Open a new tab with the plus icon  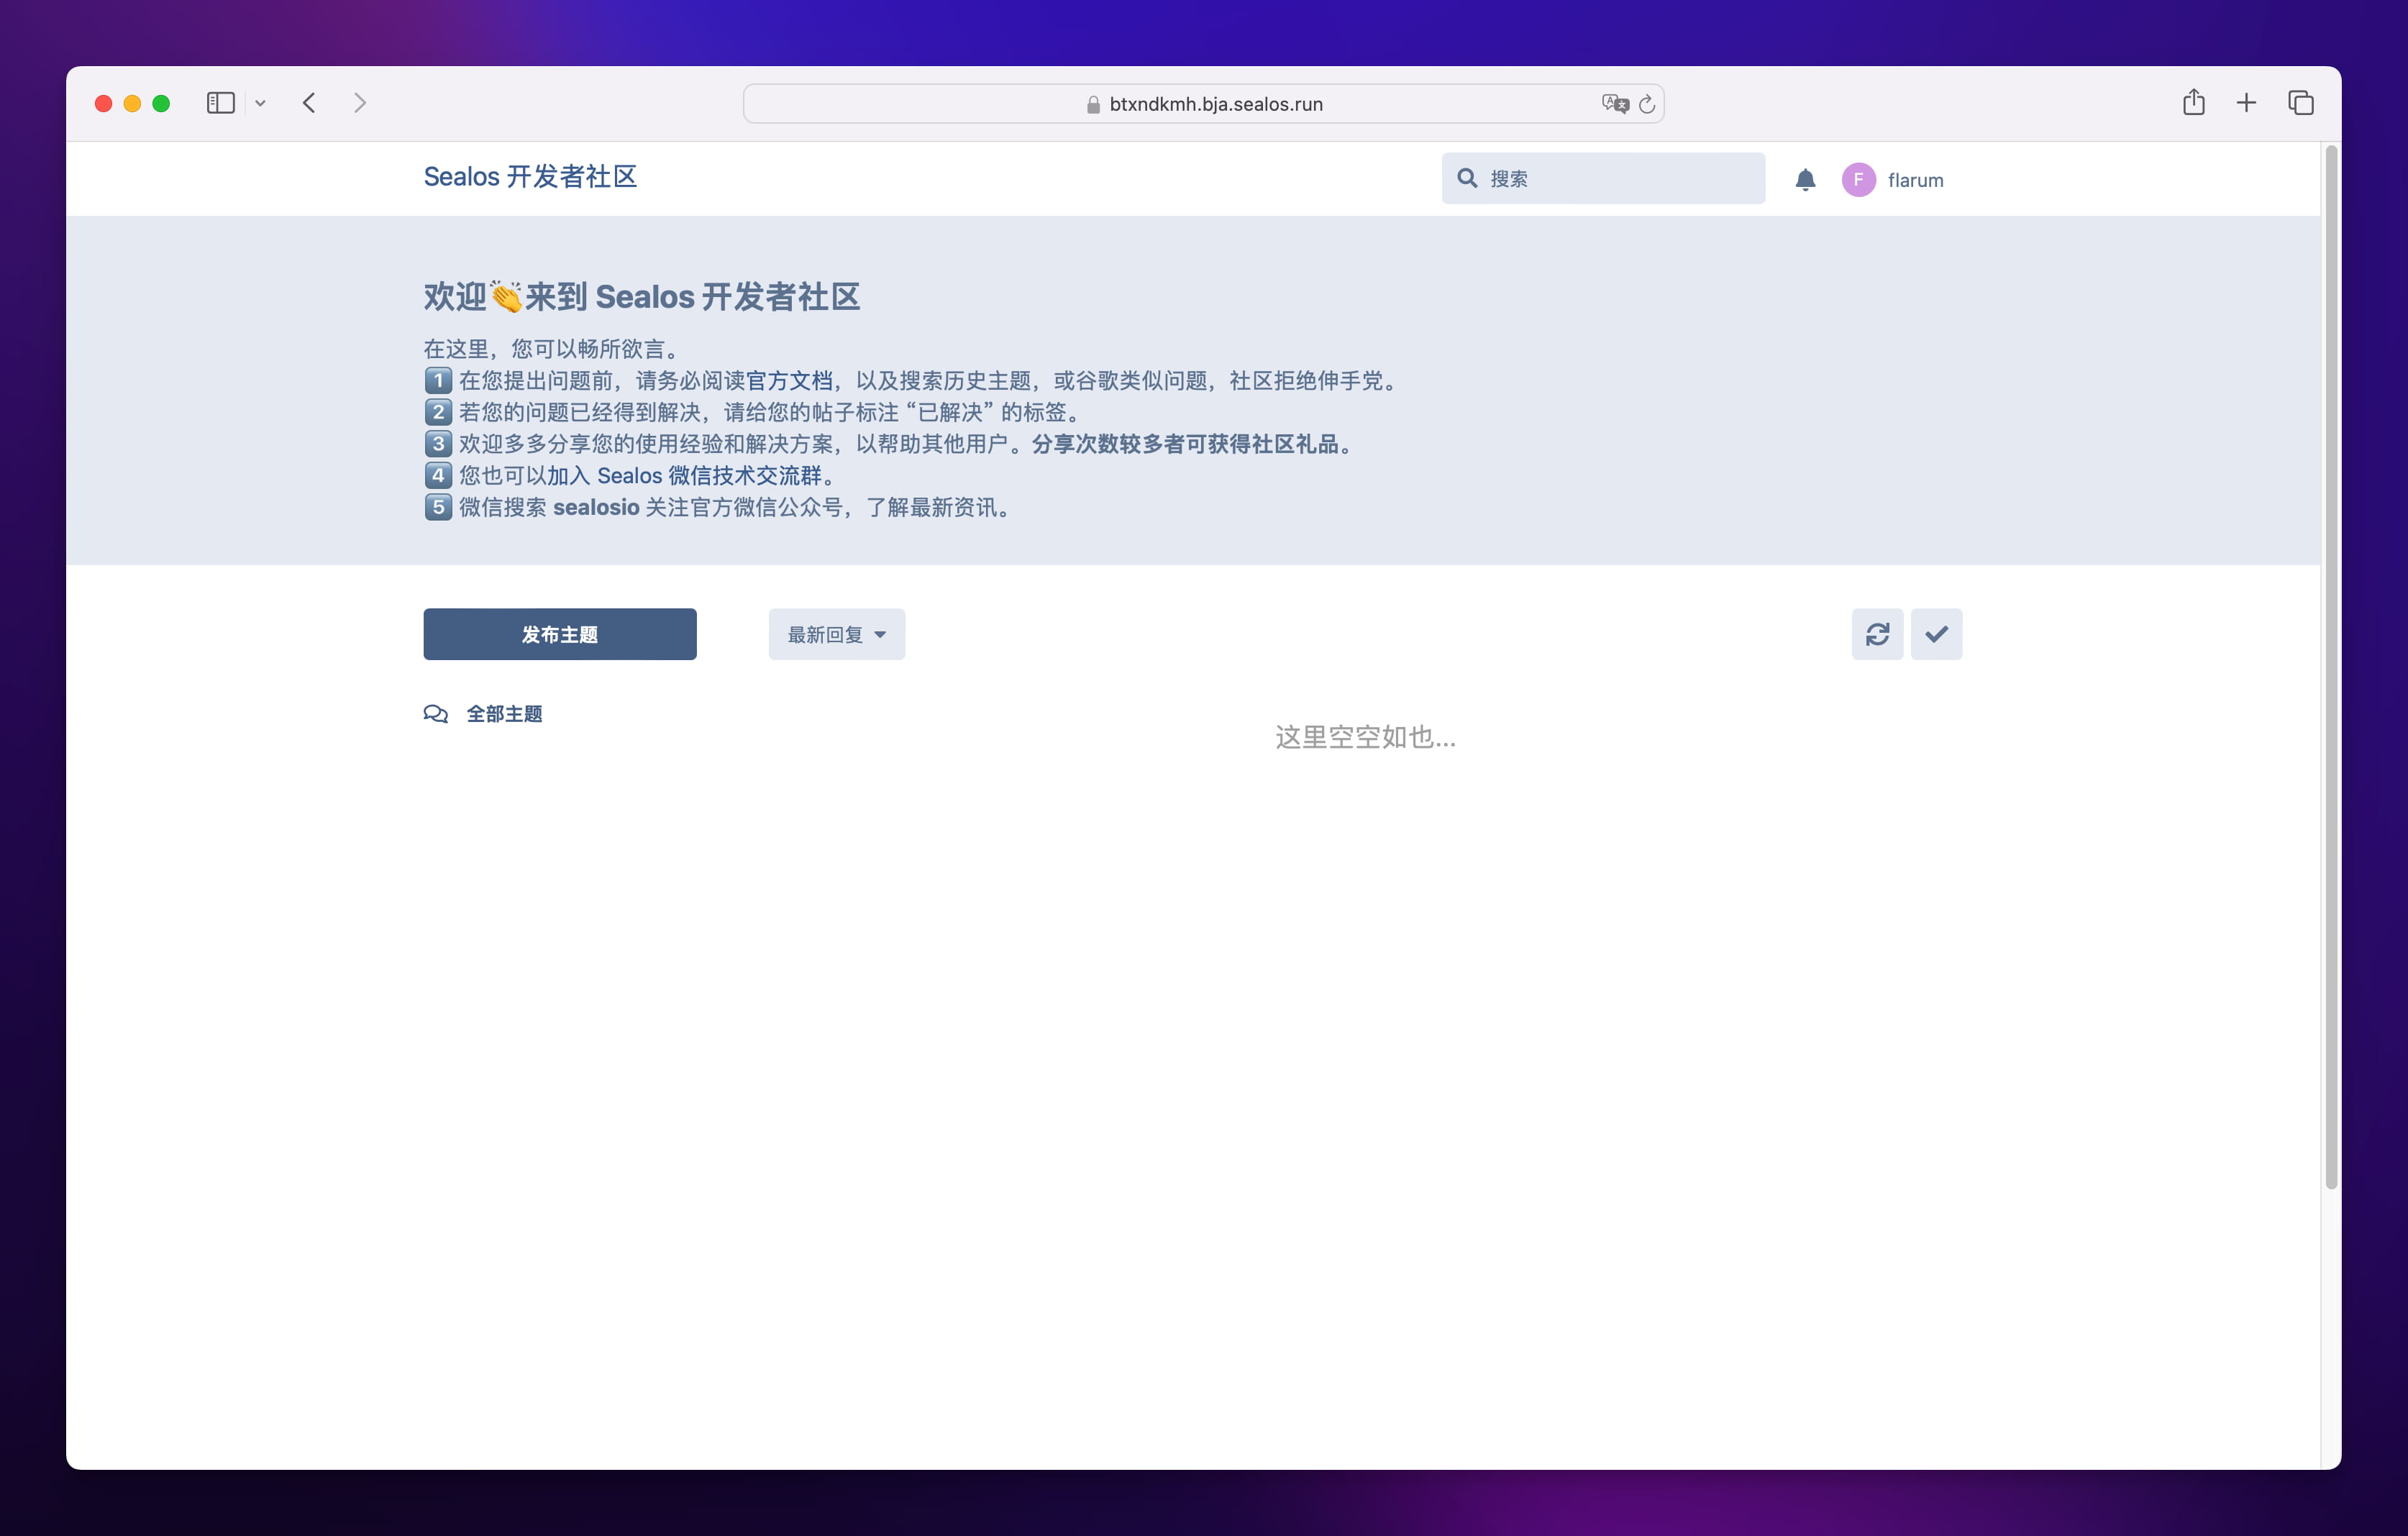tap(2246, 103)
